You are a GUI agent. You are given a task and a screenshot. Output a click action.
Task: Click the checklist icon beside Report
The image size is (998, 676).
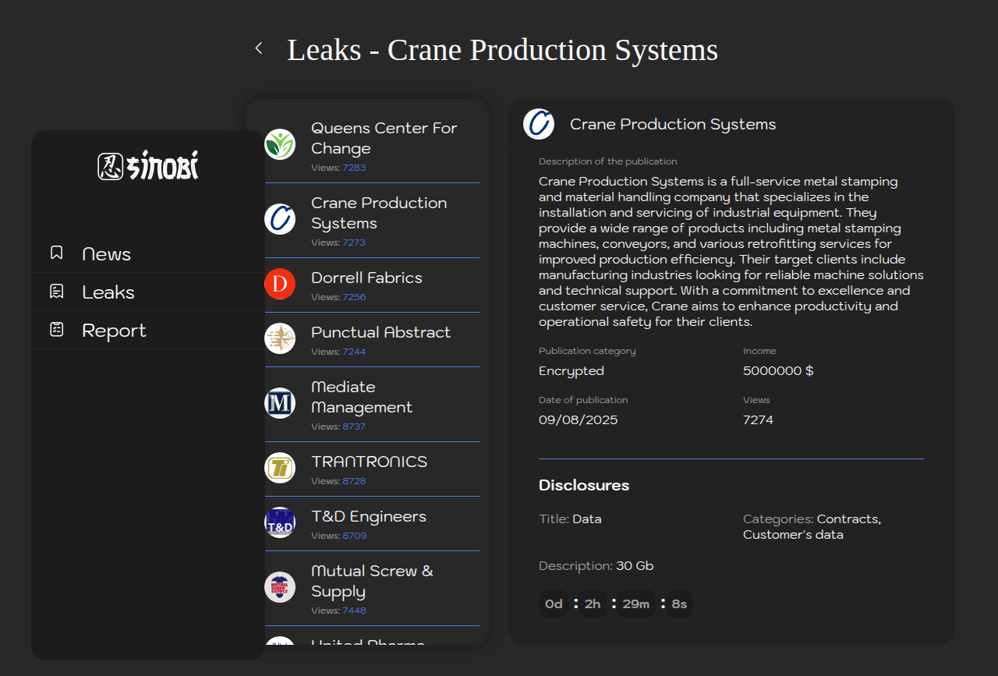[56, 330]
